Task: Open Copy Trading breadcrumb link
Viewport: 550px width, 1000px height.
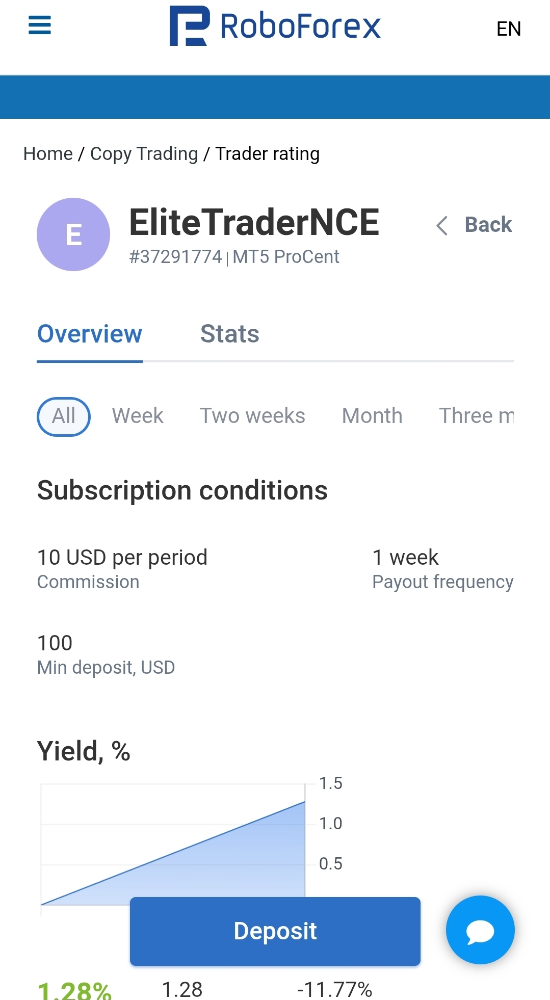Action: 144,154
